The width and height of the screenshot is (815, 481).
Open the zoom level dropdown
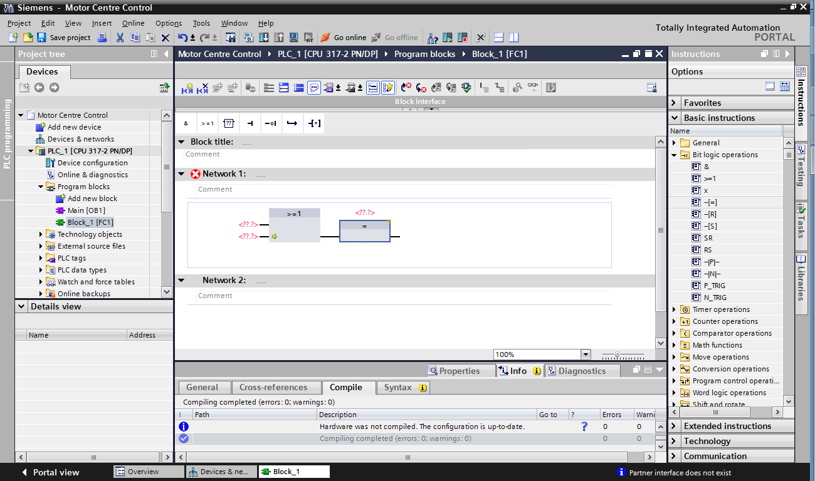(x=586, y=354)
